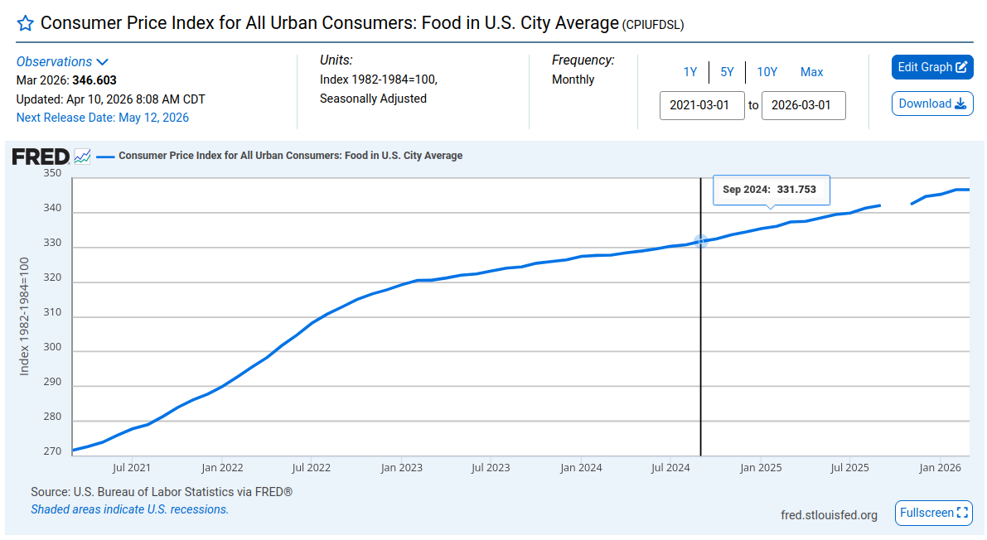987x540 pixels.
Task: Click the Jul 2021 x-axis label
Action: click(x=132, y=468)
